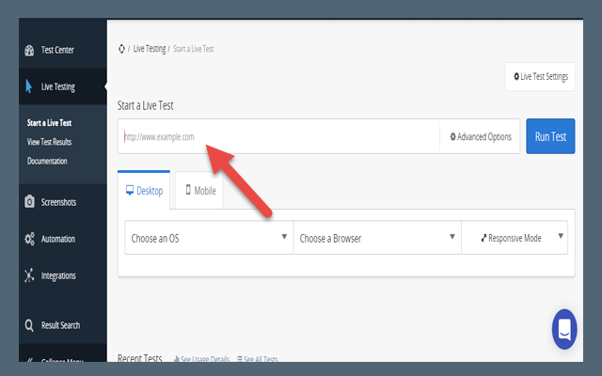The width and height of the screenshot is (602, 376).
Task: Select the Automation gears icon
Action: (x=29, y=239)
